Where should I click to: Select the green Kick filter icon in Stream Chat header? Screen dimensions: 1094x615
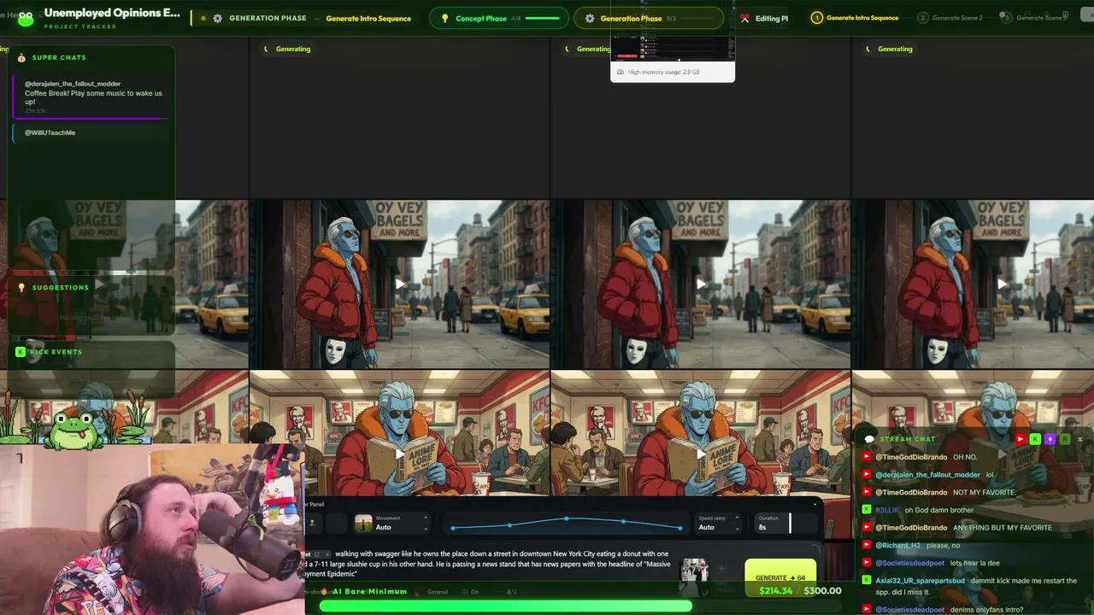coord(1035,439)
